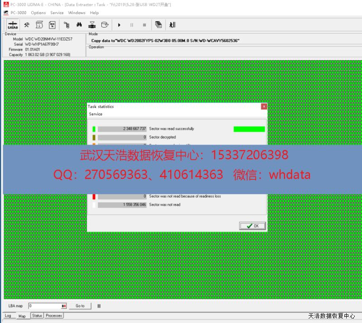Open the PC-3000 menu
Screen dimensions: 362x323
[18, 13]
